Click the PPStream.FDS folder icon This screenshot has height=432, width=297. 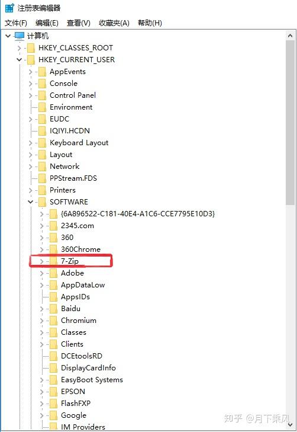(x=43, y=178)
